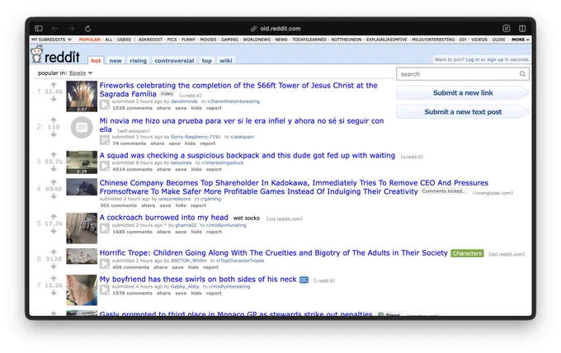Expand the image preview for the neck swirls post
The height and width of the screenshot is (353, 561).
(105, 289)
